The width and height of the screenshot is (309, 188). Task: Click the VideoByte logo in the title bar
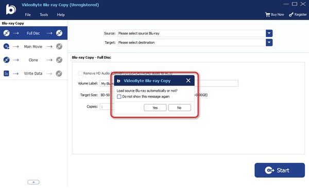tap(11, 9)
